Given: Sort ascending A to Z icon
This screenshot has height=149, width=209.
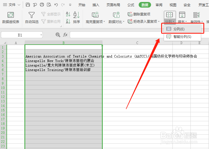Looking at the screenshot, I should click(x=68, y=14).
